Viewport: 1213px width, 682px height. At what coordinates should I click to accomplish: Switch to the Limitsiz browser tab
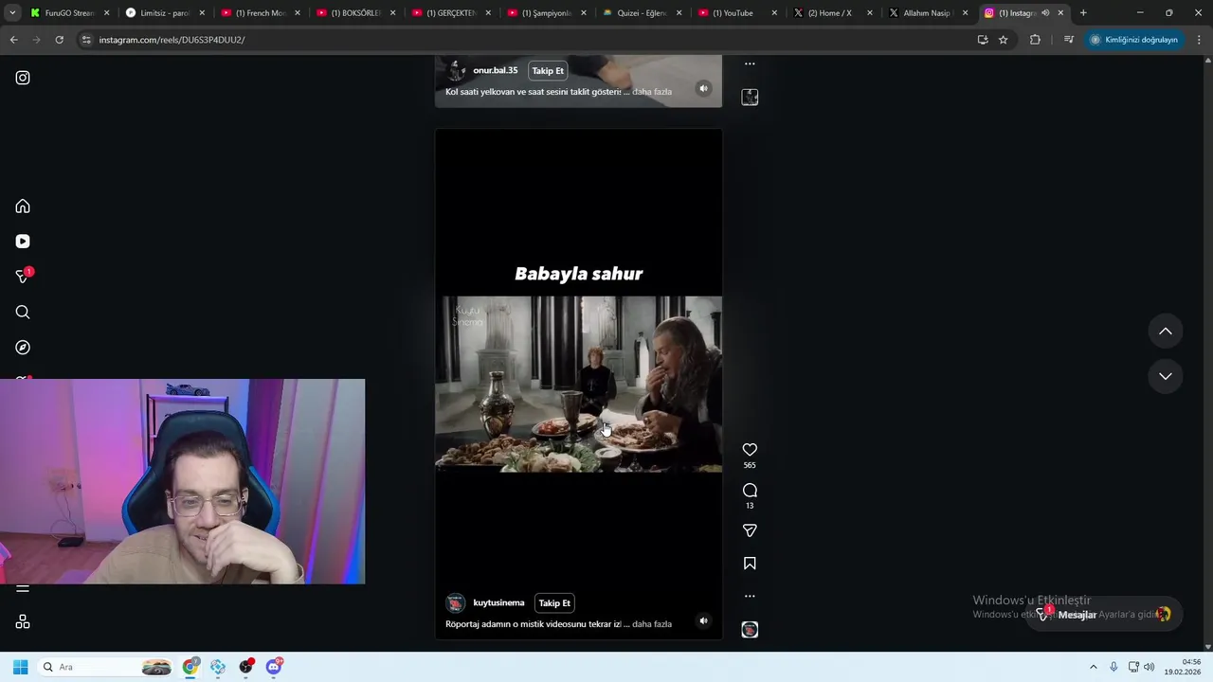pos(165,13)
